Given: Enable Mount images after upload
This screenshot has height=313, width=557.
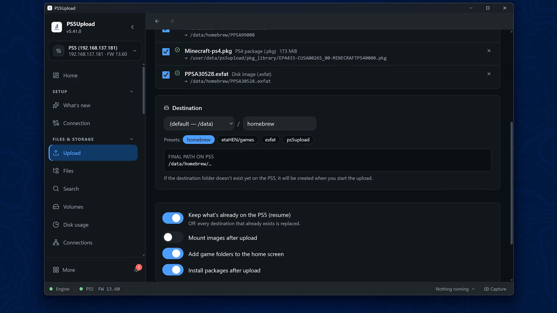Looking at the screenshot, I should point(173,237).
